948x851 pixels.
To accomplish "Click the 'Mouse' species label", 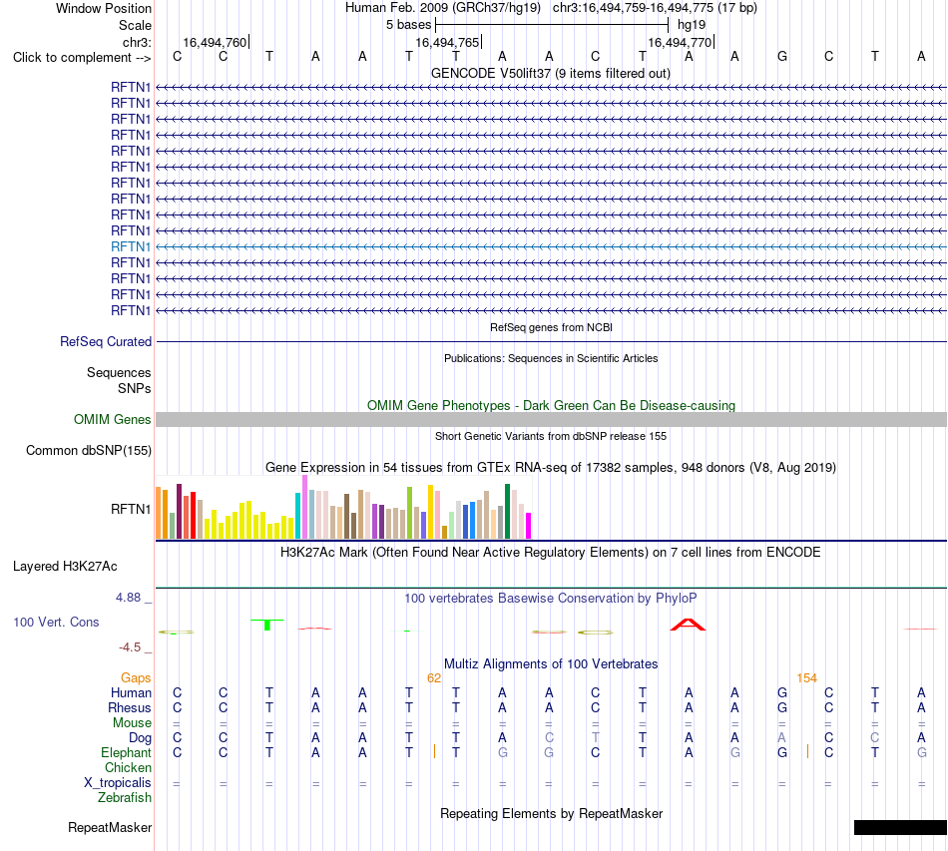I will coord(132,723).
